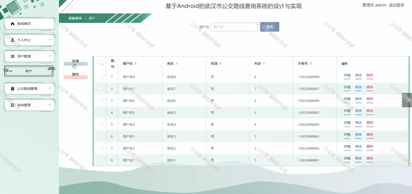Image resolution: width=412 pixels, height=194 pixels.
Task: Check the checkbox for row 用户名4
Action: [100, 124]
